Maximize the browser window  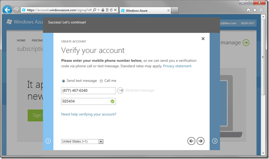pos(250,3)
